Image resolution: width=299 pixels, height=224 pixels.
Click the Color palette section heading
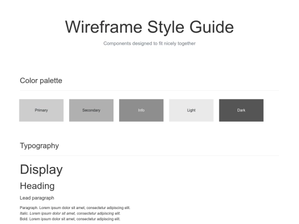41,81
